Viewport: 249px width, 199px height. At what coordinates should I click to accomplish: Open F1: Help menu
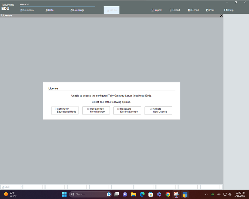click(229, 10)
